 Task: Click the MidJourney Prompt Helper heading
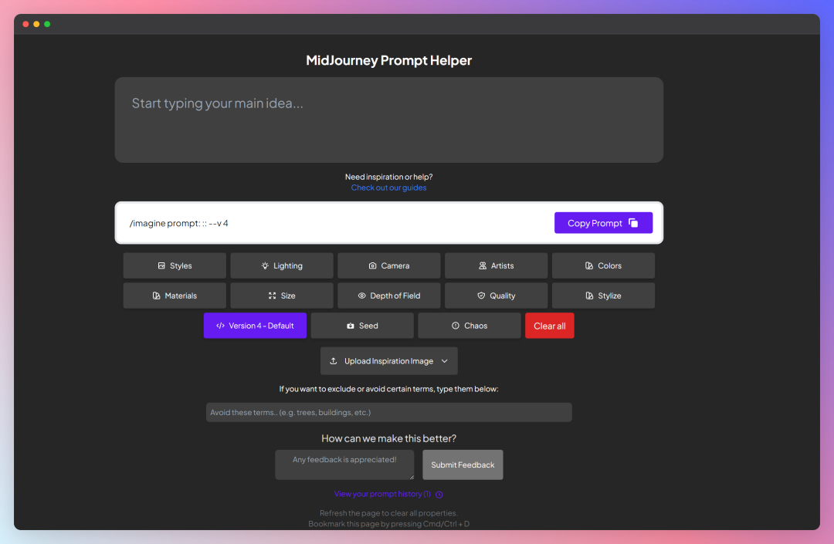tap(388, 60)
